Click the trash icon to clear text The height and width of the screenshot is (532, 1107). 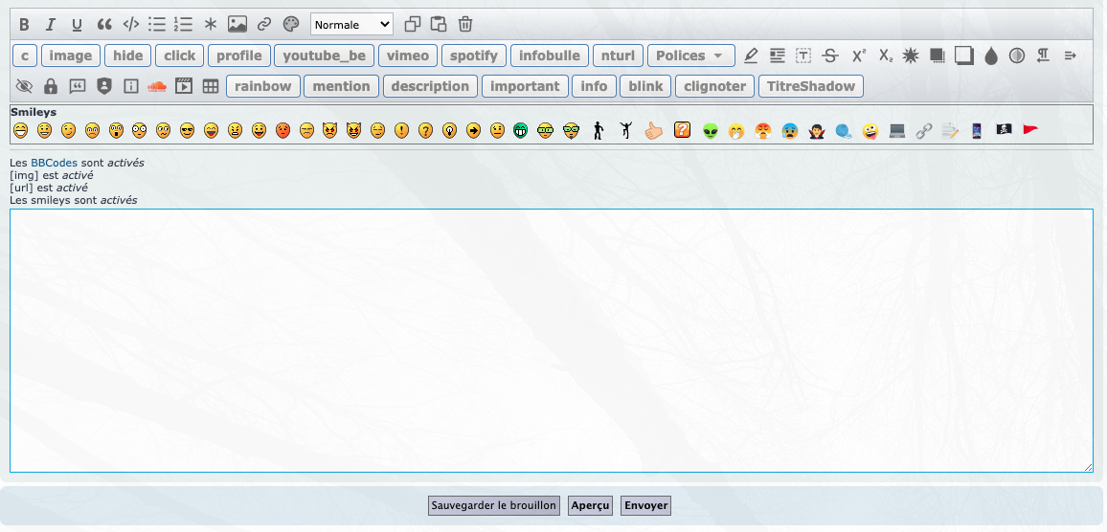pyautogui.click(x=465, y=25)
